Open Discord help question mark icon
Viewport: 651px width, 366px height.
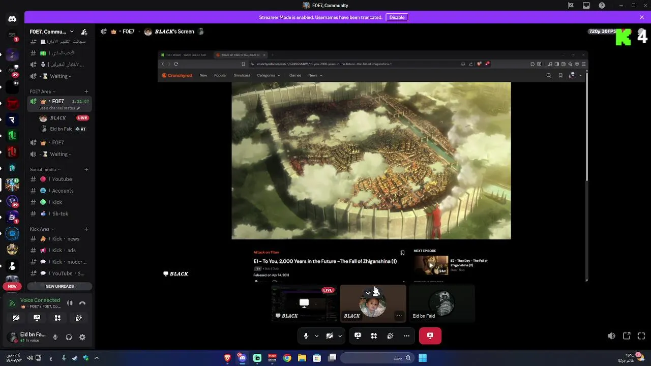(x=602, y=6)
